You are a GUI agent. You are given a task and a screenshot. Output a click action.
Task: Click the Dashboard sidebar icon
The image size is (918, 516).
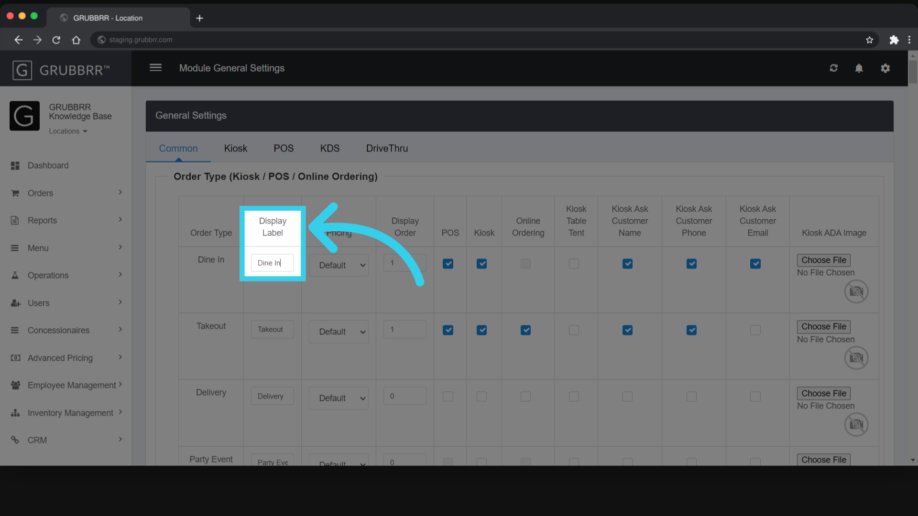click(x=15, y=166)
